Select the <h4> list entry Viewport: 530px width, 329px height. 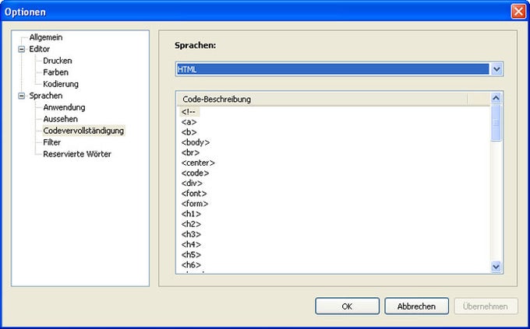click(x=191, y=244)
